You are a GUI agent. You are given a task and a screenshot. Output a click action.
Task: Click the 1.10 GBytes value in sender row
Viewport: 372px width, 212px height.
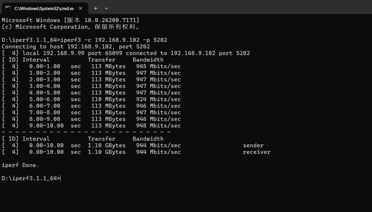(106, 145)
